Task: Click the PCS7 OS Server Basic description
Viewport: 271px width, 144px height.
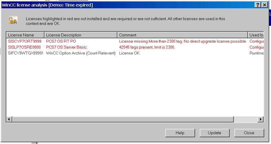Action: tap(66, 47)
